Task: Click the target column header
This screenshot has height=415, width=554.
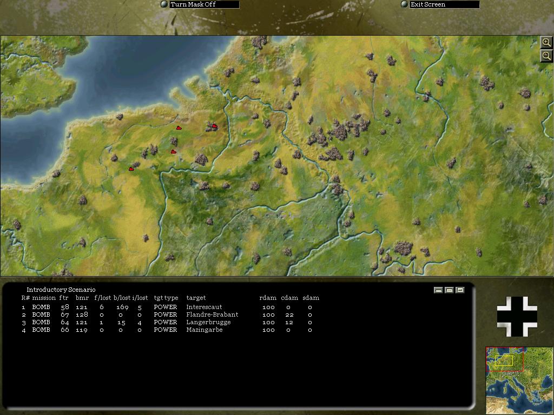Action: pos(196,298)
